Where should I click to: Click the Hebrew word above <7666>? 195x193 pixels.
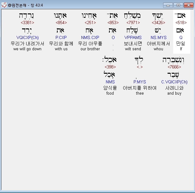point(173,60)
